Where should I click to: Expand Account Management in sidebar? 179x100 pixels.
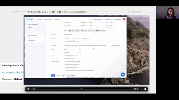coord(33,24)
